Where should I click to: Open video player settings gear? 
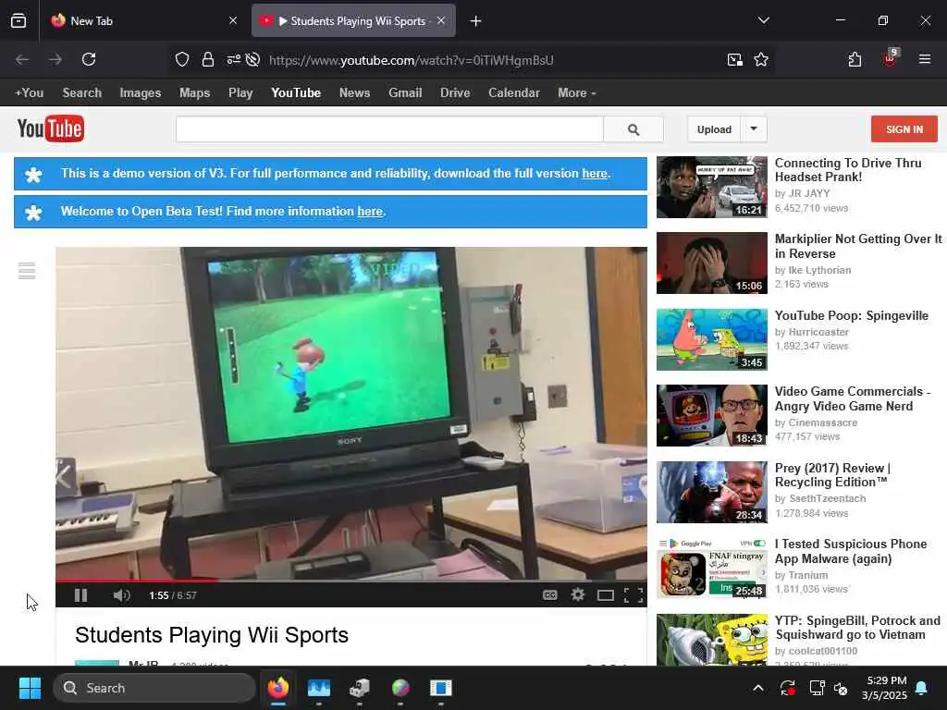[x=578, y=595]
